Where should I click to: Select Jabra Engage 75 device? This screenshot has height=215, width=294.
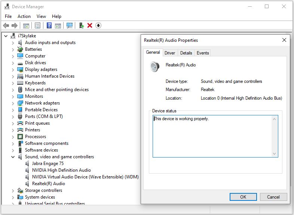pyautogui.click(x=48, y=163)
